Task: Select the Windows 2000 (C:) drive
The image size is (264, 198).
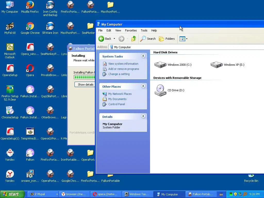Action: (173, 65)
